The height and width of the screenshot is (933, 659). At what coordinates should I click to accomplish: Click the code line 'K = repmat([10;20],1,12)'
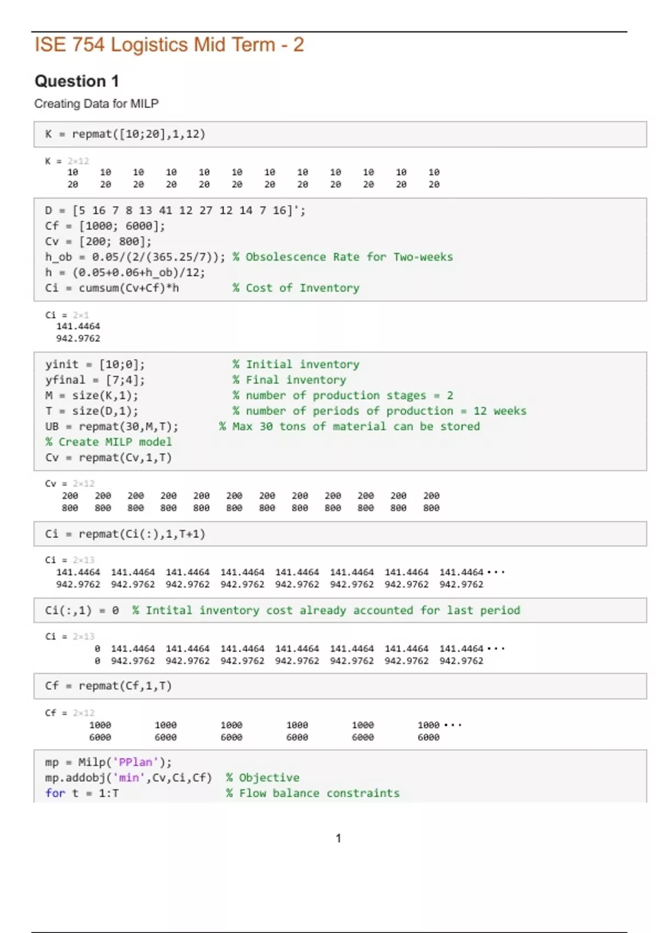[x=125, y=134]
